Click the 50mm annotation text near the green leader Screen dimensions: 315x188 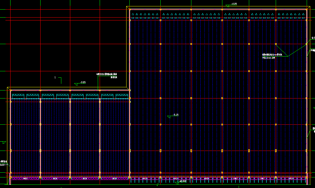[272, 56]
